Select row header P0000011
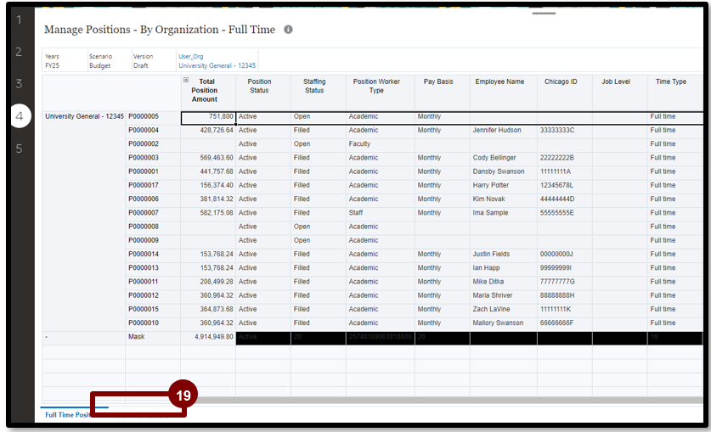Viewport: 711px width, 432px height. (x=153, y=282)
